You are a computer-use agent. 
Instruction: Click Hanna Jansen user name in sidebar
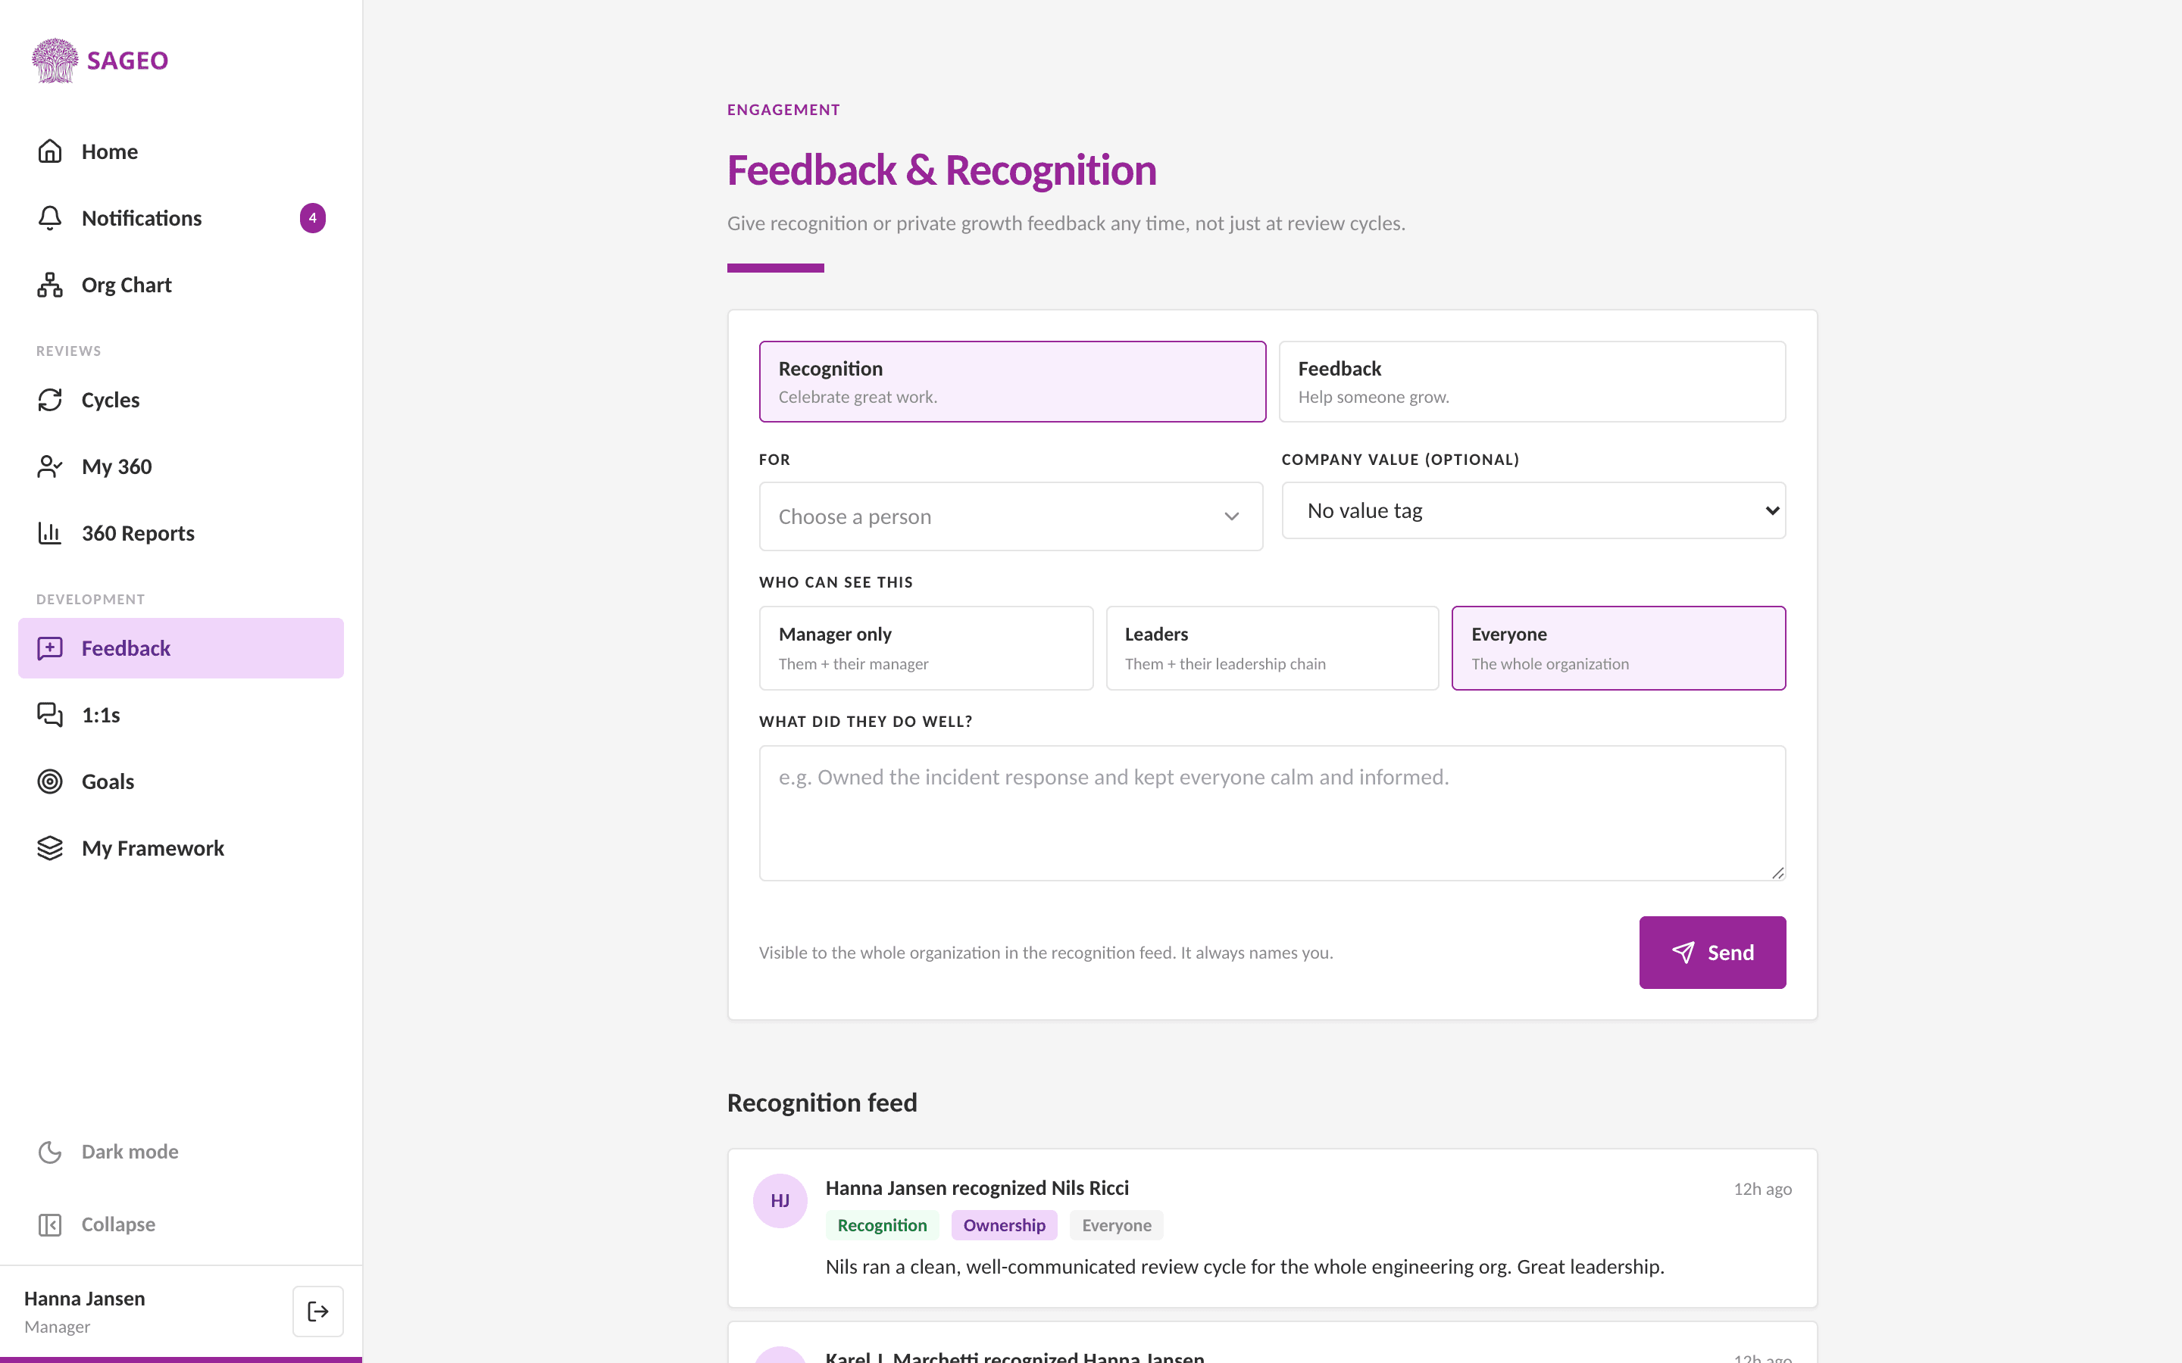(85, 1299)
